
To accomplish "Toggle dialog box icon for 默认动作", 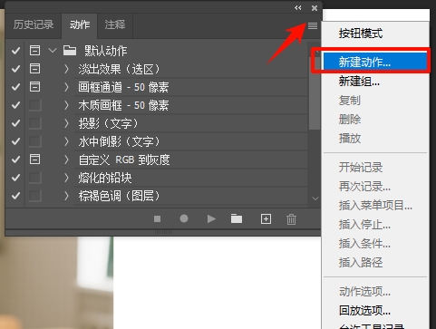I will click(34, 51).
